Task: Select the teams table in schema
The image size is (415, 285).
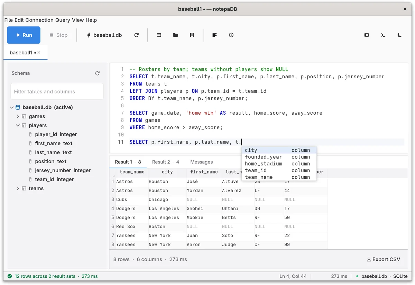Action: click(36, 188)
